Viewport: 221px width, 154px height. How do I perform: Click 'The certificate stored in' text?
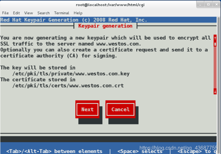coord(38,80)
